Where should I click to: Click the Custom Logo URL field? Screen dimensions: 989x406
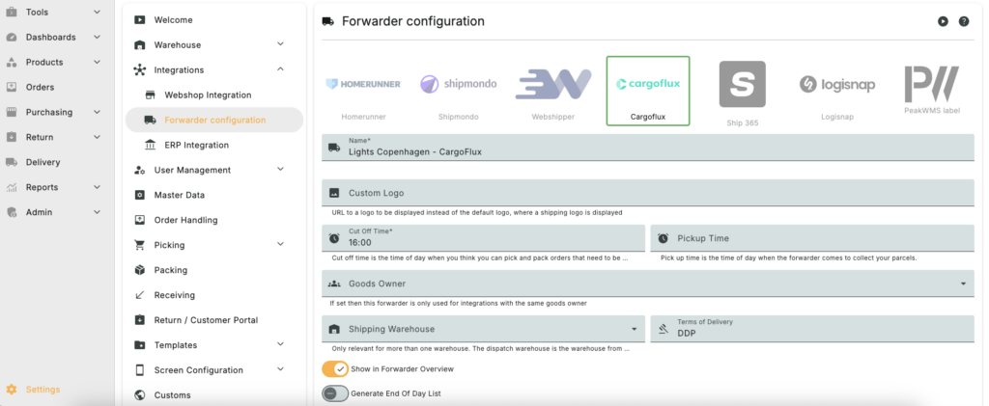[x=648, y=193]
